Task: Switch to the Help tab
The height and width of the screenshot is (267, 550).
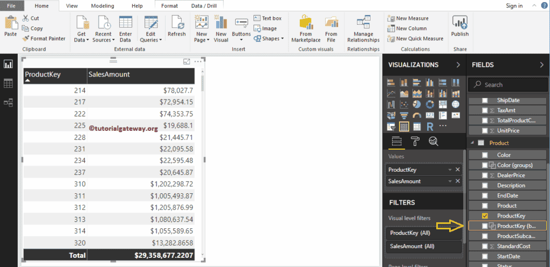Action: (137, 5)
